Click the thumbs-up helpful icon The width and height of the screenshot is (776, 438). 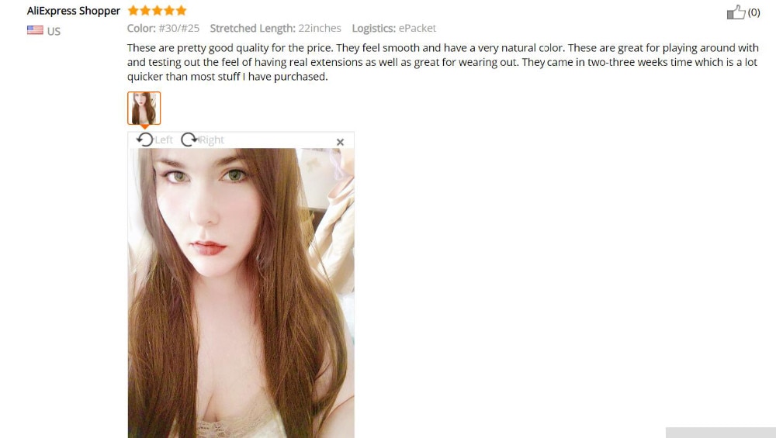click(x=736, y=12)
